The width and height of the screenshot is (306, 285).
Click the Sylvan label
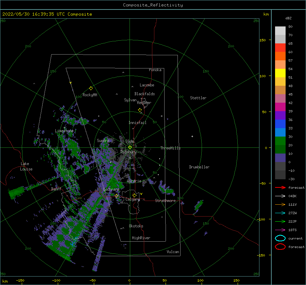click(x=130, y=100)
